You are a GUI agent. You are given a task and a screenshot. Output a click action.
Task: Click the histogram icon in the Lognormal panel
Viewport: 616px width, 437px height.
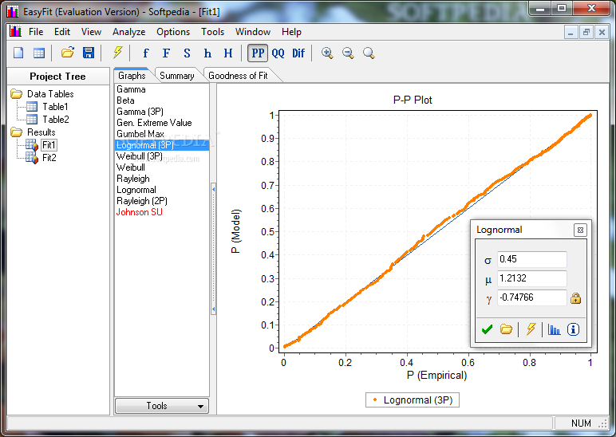554,329
